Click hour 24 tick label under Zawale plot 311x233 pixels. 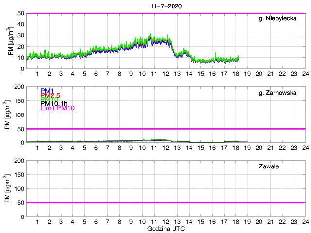(306, 222)
